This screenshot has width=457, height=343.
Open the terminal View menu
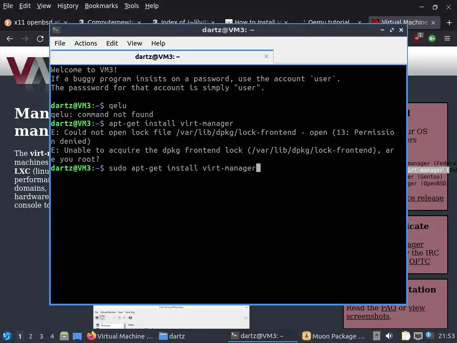pyautogui.click(x=134, y=43)
